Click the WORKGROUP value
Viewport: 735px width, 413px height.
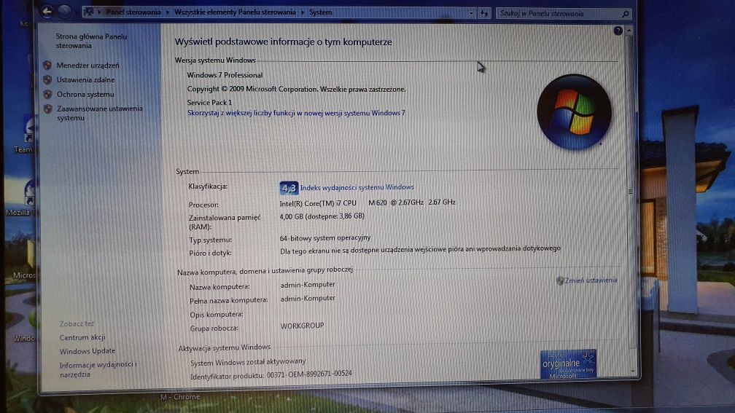pos(302,326)
